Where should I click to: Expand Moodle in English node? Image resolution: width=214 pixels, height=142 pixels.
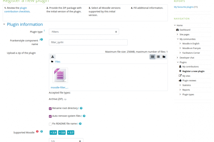tap(180, 43)
